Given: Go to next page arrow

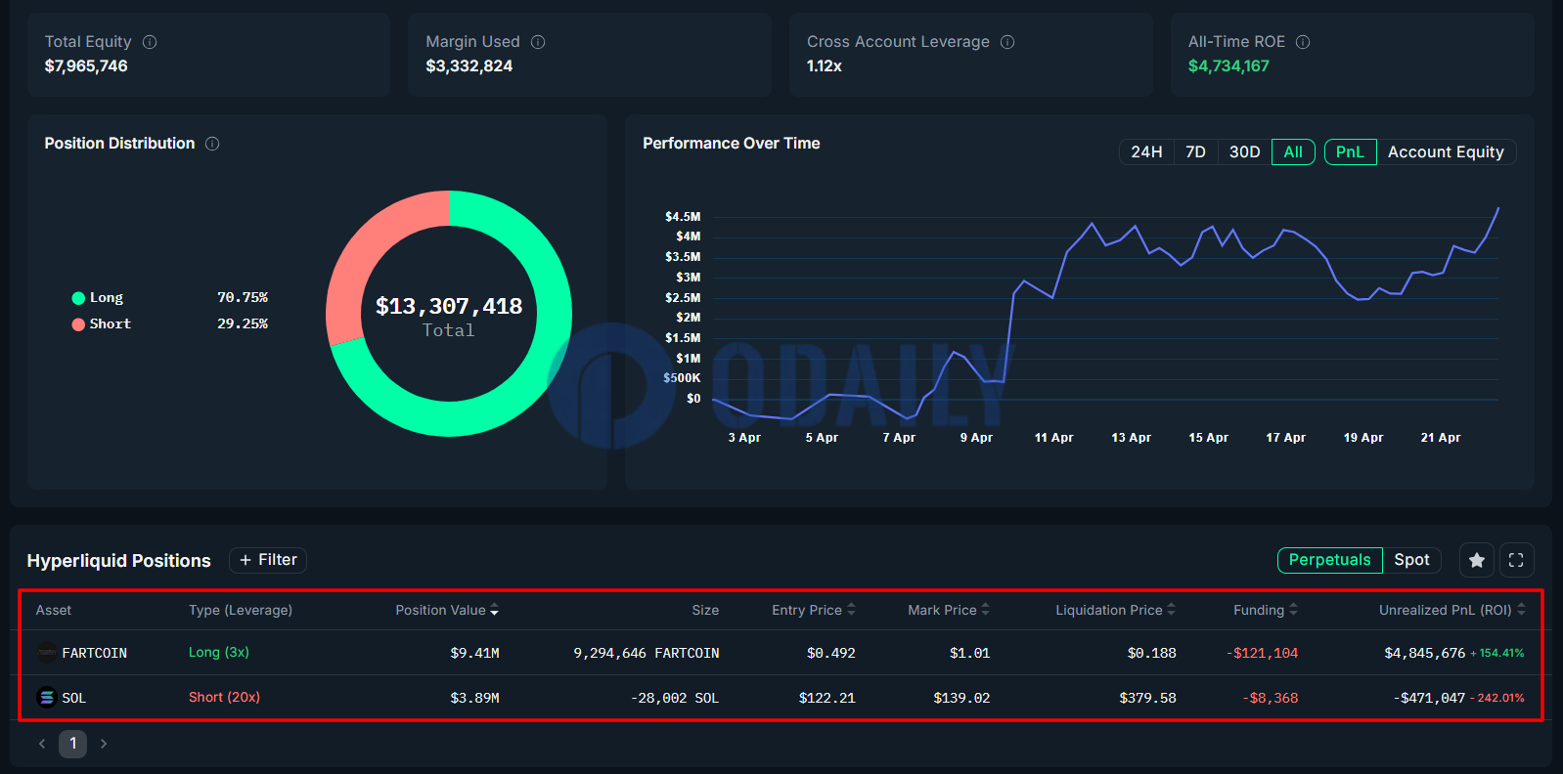Looking at the screenshot, I should (x=104, y=744).
